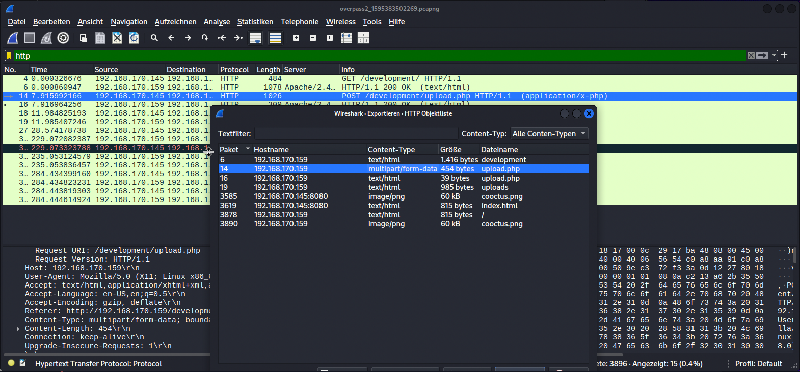
Task: Stop the running capture with the square icon
Action: (30, 38)
